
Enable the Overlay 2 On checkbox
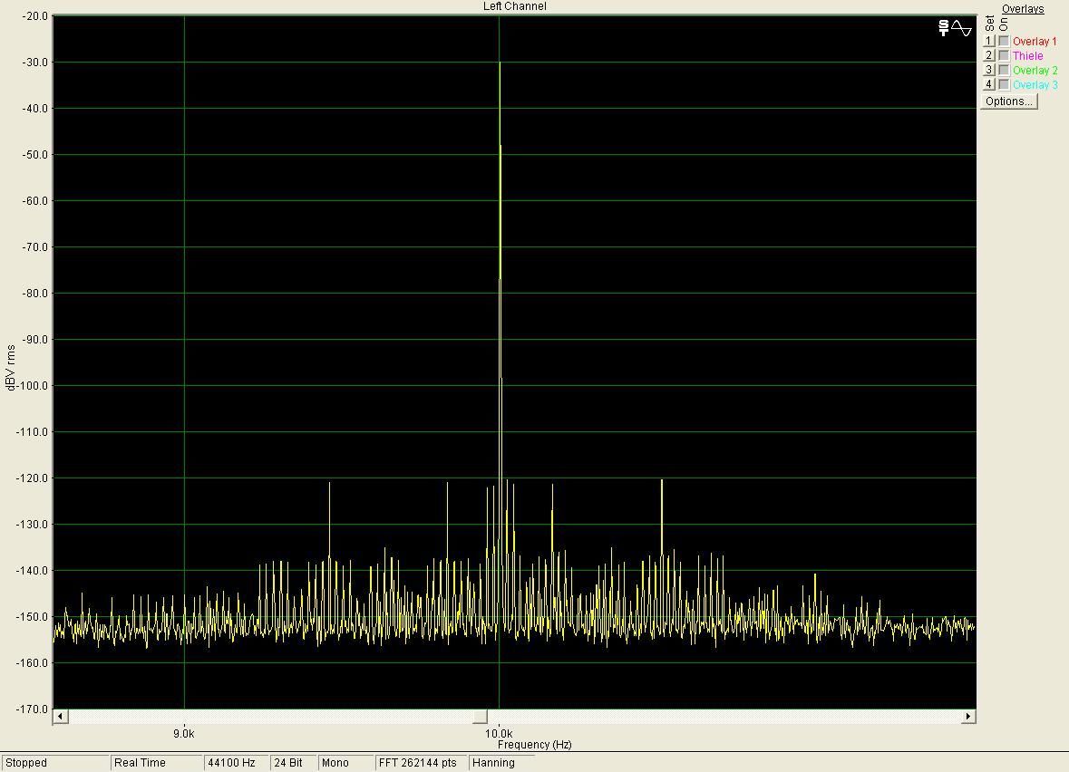pos(1004,70)
